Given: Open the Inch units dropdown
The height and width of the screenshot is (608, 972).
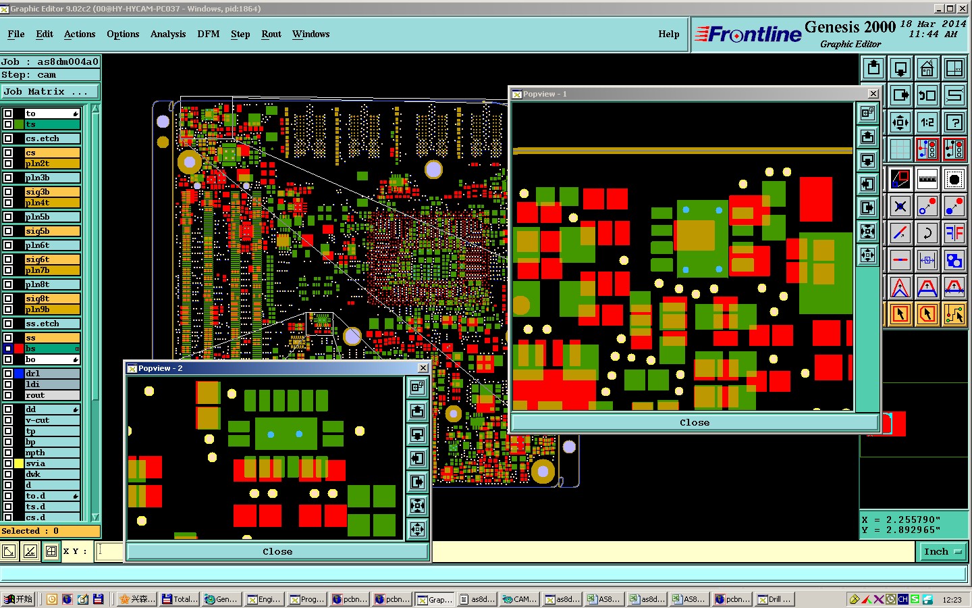Looking at the screenshot, I should [x=943, y=552].
